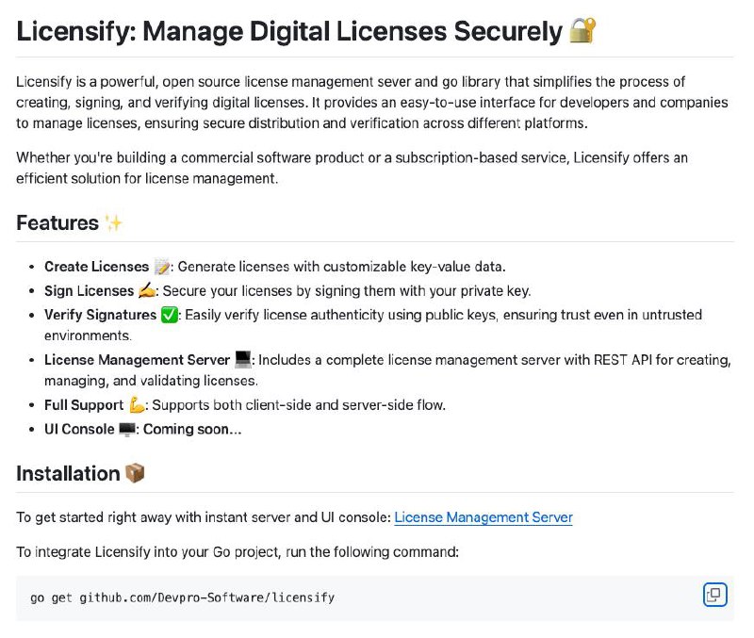Click the "Licensify is a powerful, open source" paragraph

(x=371, y=103)
